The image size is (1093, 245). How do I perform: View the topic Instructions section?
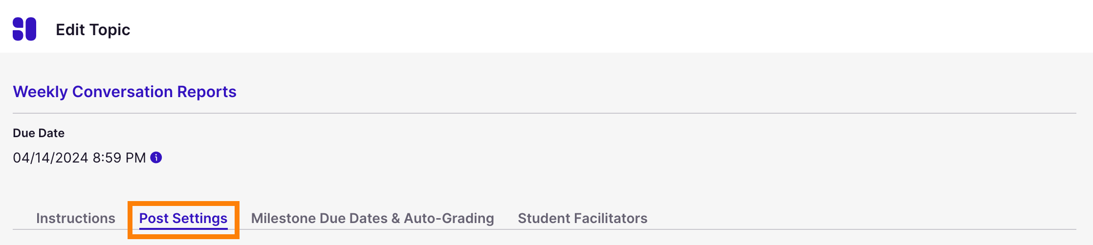pyautogui.click(x=76, y=218)
